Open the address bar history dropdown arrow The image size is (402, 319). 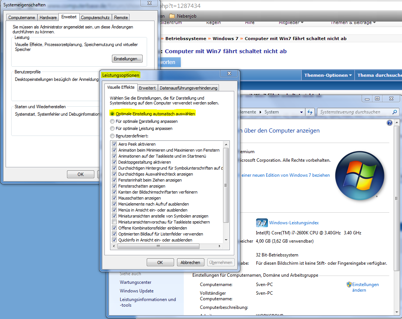coord(301,112)
